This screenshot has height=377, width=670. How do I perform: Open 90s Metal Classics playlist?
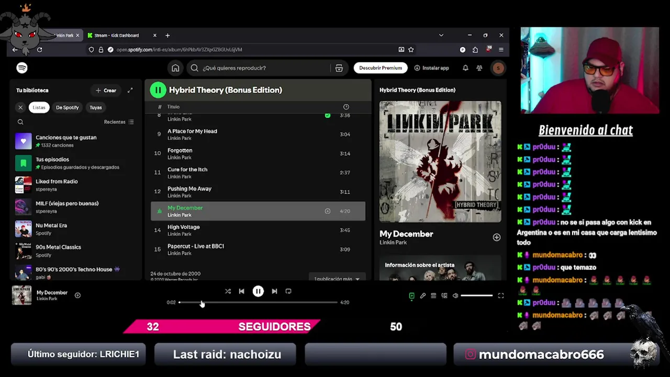click(x=76, y=251)
